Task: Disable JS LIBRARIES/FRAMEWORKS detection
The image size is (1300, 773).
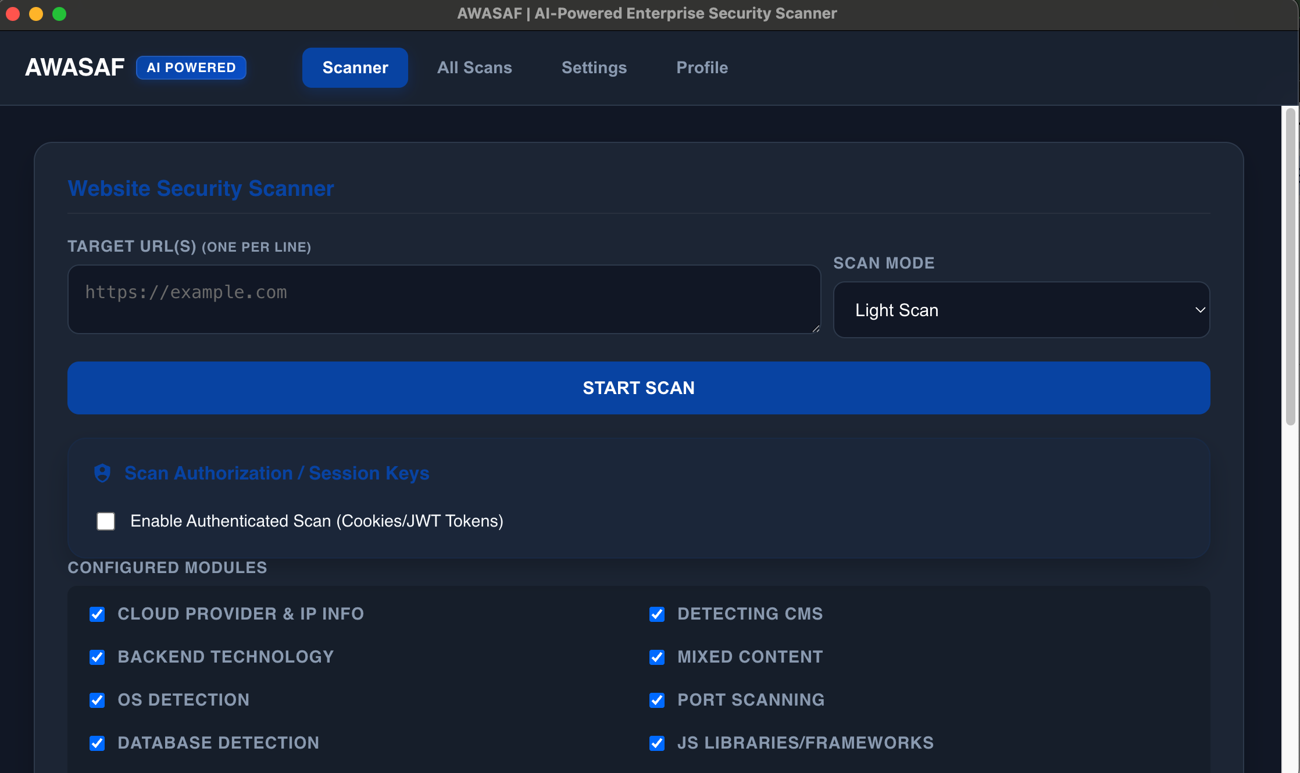Action: pos(656,743)
